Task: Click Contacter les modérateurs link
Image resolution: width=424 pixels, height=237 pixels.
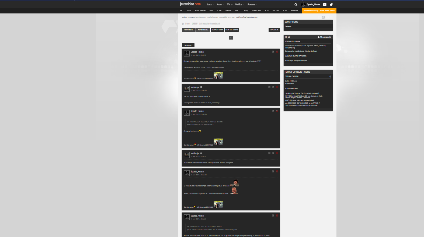Action: point(294,51)
